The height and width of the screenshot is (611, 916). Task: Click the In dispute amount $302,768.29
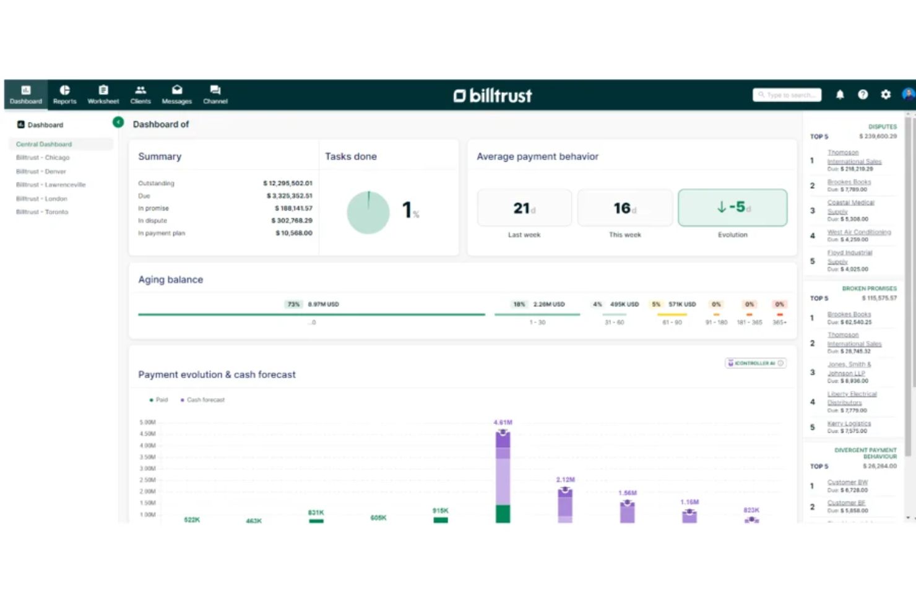292,220
